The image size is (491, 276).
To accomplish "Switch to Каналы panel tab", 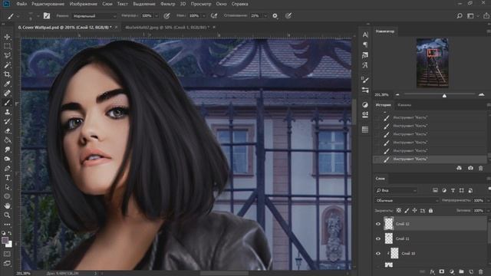I will pos(404,105).
